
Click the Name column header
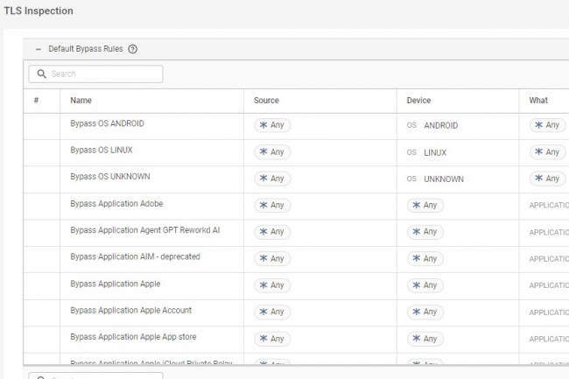pyautogui.click(x=81, y=101)
